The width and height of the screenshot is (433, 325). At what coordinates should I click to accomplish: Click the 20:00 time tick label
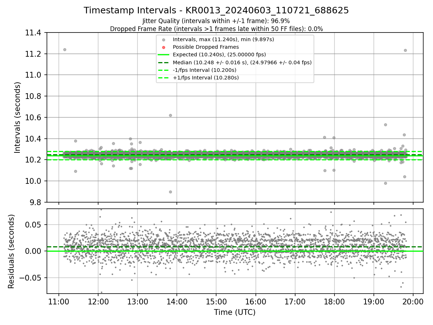click(413, 302)
